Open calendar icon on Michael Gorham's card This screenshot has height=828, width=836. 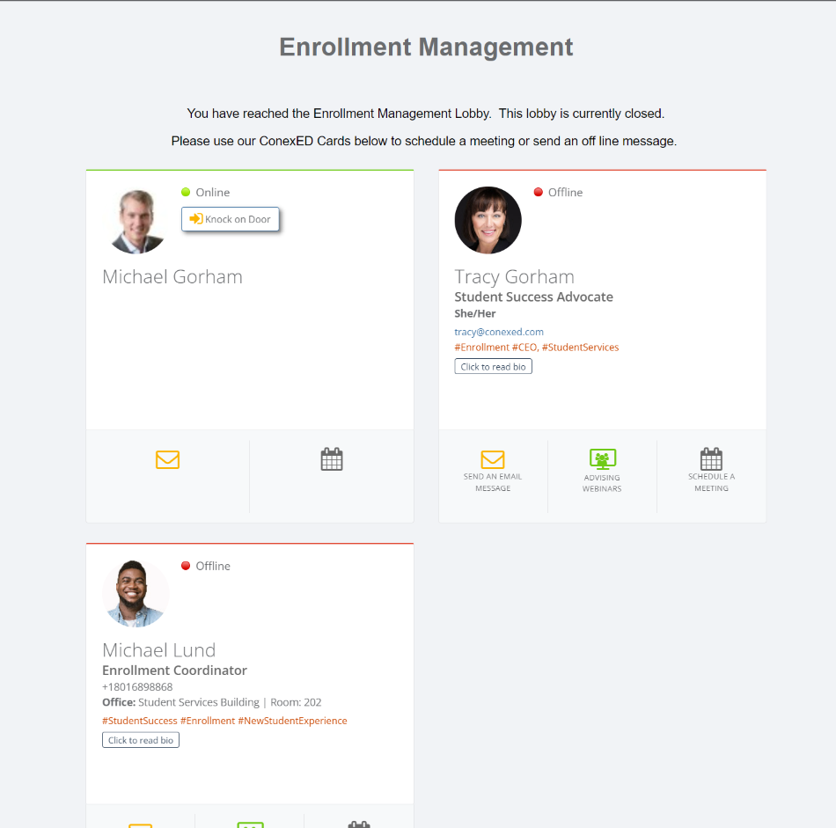coord(332,459)
